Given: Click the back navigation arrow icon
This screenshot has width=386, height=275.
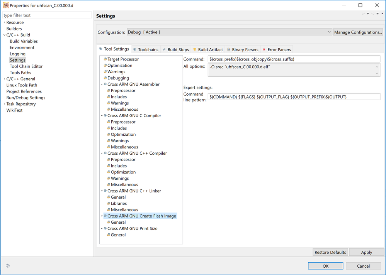Looking at the screenshot, I should pos(363,14).
